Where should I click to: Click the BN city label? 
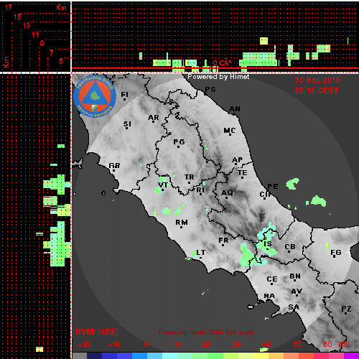click(x=295, y=276)
